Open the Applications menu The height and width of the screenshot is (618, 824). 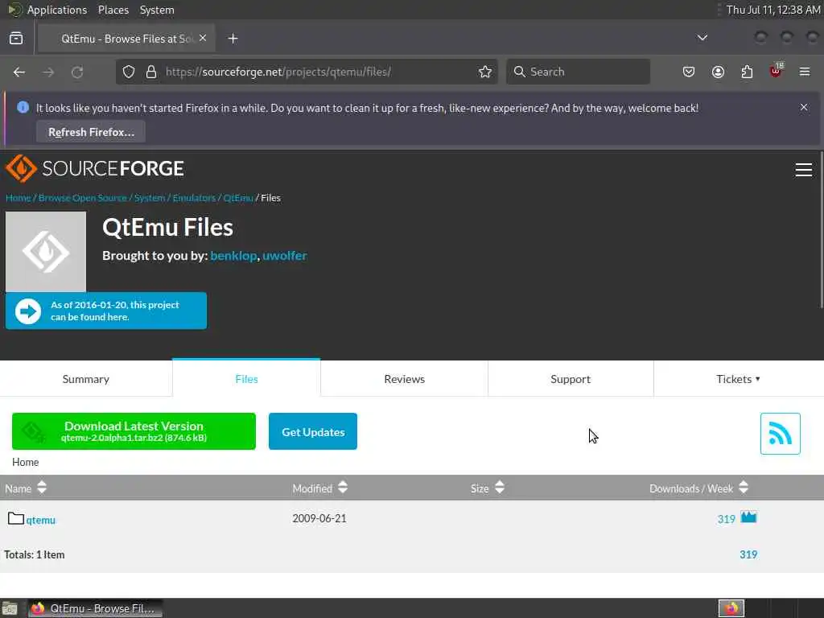pos(57,10)
